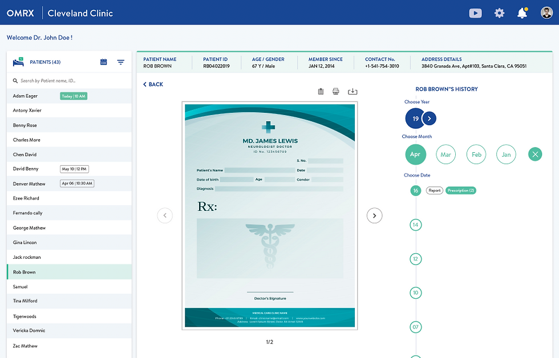Image resolution: width=559 pixels, height=358 pixels.
Task: Select the Apr month circle
Action: tap(415, 154)
